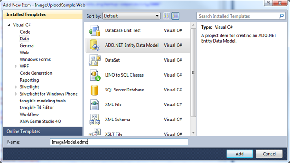
Task: Collapse the Visual C# tree node
Action: (9, 25)
